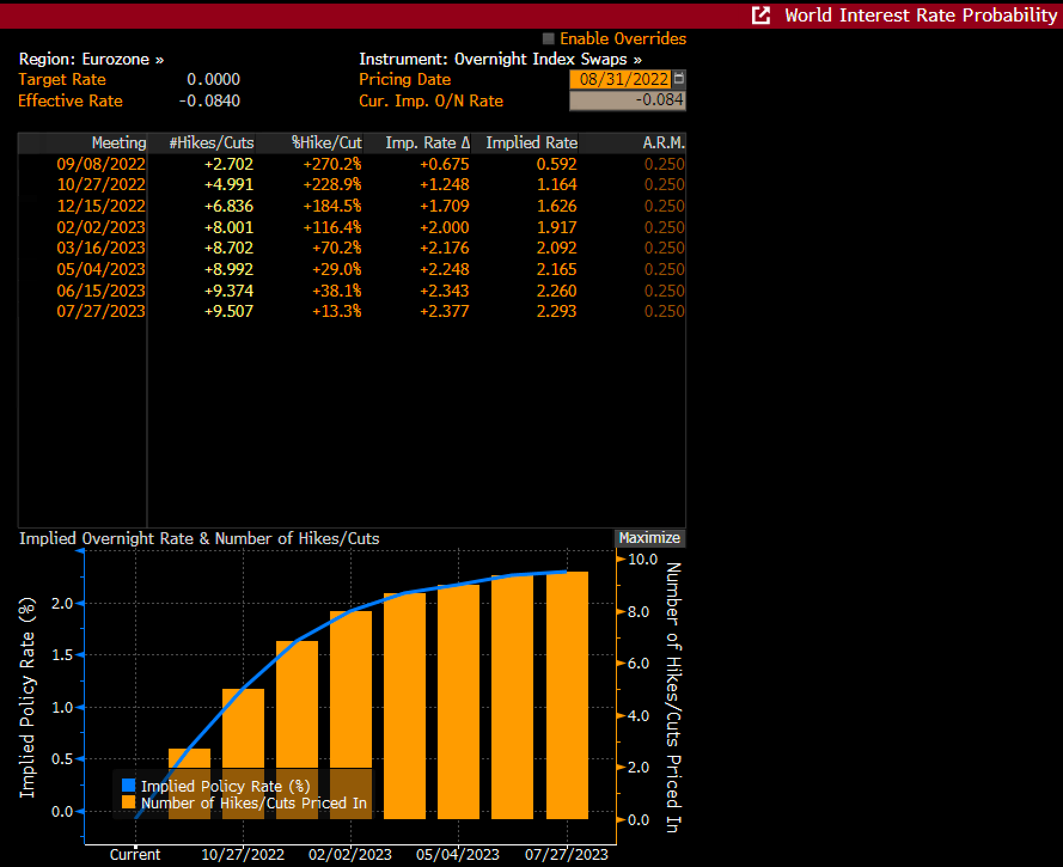Click the Number of Hikes/Cuts legend entry
The image size is (1063, 867).
pyautogui.click(x=254, y=803)
